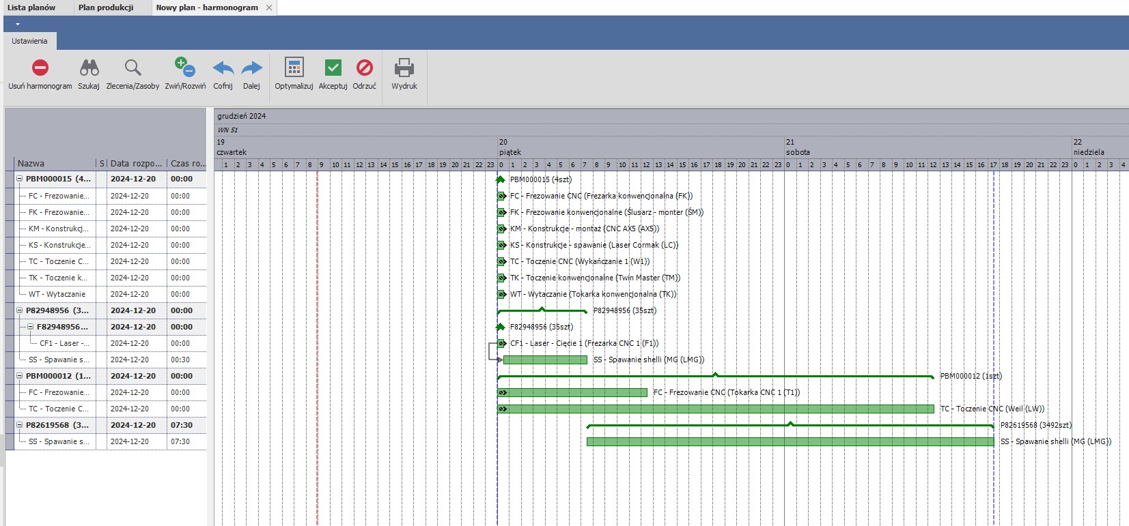Open the Plan produkcji tab

click(106, 8)
